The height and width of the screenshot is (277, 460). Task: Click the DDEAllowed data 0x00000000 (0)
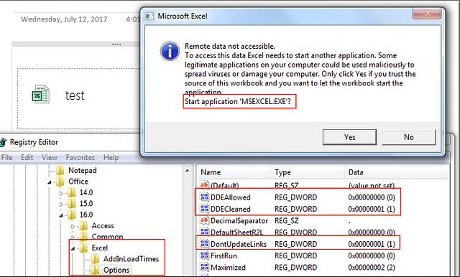pos(372,197)
